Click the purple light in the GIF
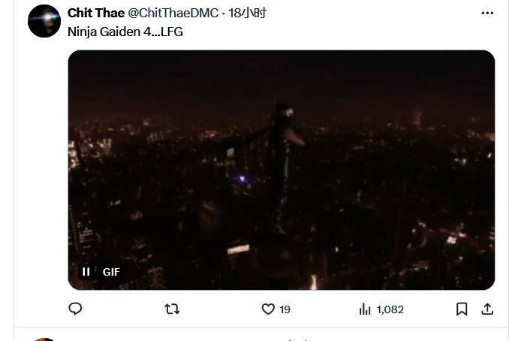 pyautogui.click(x=242, y=179)
